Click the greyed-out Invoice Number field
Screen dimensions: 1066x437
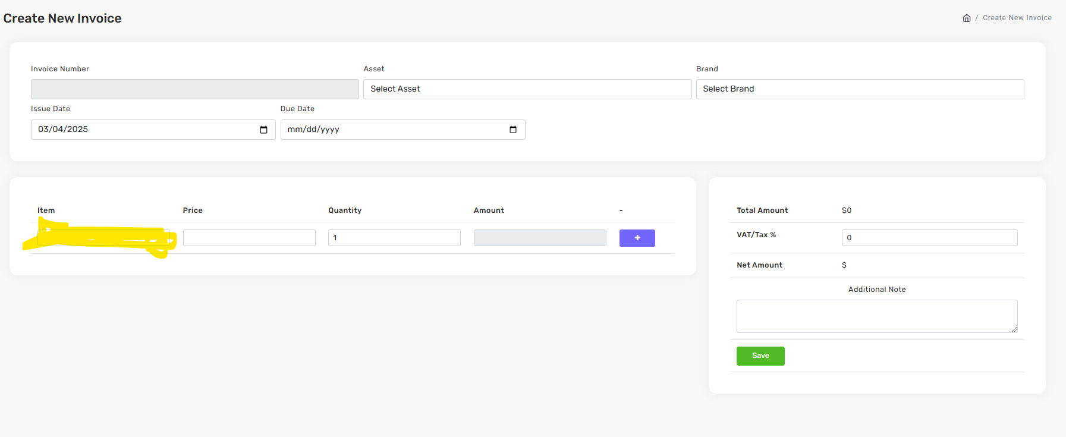194,89
